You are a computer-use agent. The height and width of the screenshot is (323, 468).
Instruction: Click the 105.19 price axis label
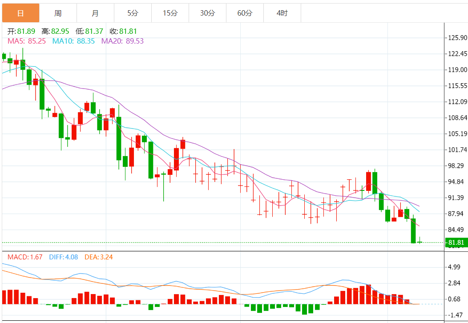pos(458,134)
